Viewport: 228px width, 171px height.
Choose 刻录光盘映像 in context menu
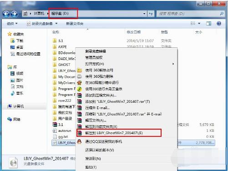(96, 51)
